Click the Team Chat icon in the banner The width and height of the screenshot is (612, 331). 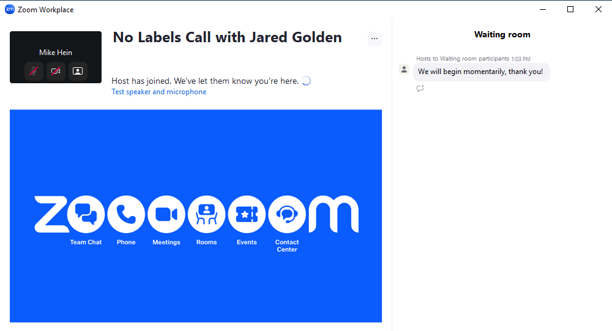[x=86, y=214]
